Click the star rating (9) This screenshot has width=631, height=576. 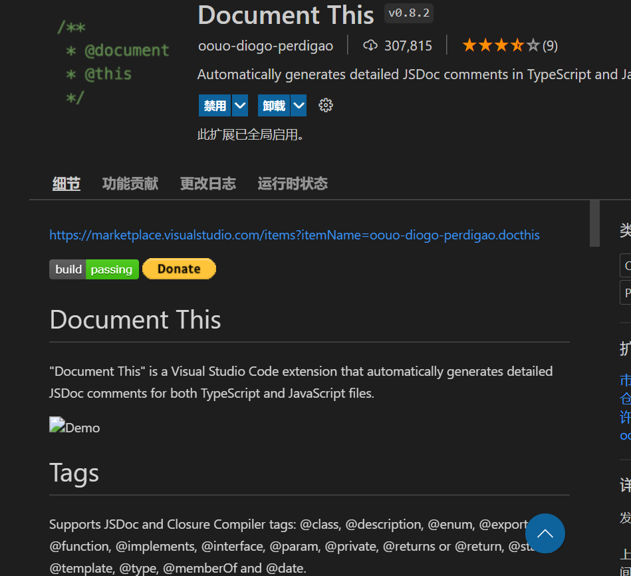(x=509, y=45)
